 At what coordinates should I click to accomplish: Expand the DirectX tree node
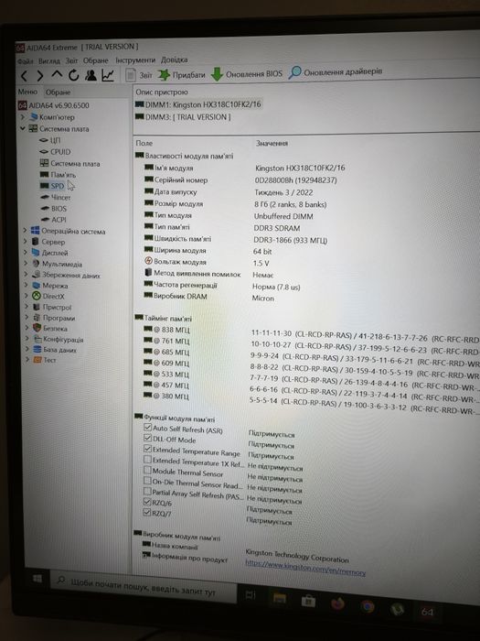coord(27,296)
